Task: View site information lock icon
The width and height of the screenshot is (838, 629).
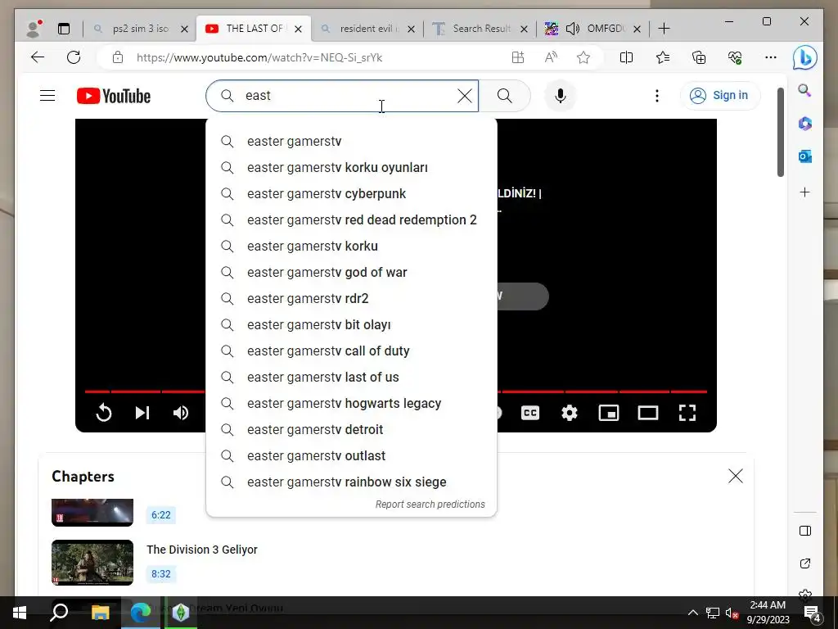Action: (x=118, y=58)
